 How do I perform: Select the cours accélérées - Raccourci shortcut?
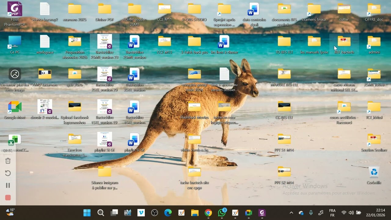click(344, 112)
